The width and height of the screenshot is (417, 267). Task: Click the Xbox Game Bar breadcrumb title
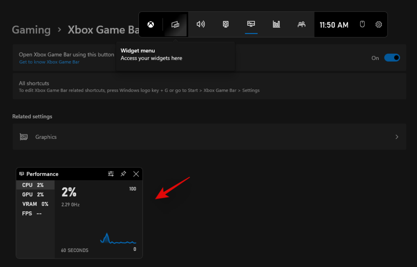pyautogui.click(x=103, y=30)
